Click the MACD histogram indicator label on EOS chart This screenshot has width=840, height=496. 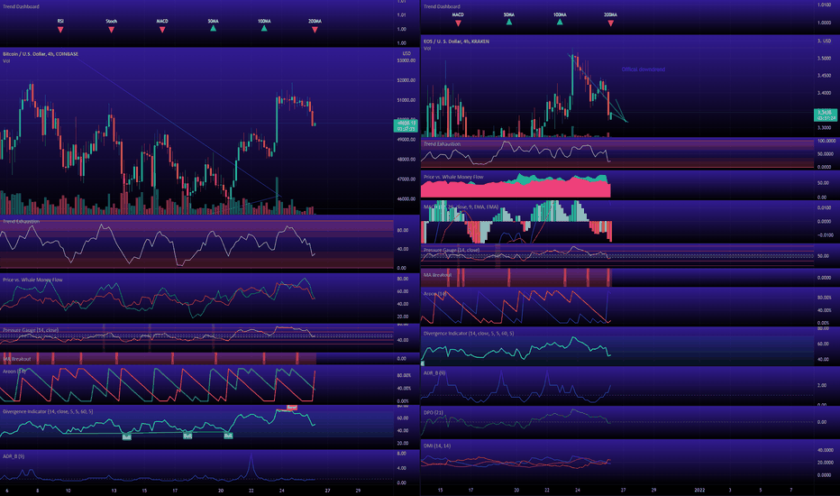click(461, 207)
